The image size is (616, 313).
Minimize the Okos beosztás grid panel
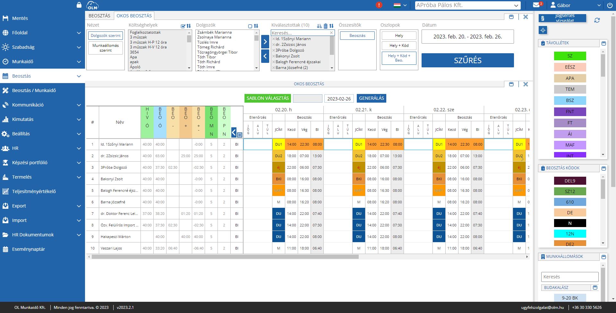(x=511, y=84)
